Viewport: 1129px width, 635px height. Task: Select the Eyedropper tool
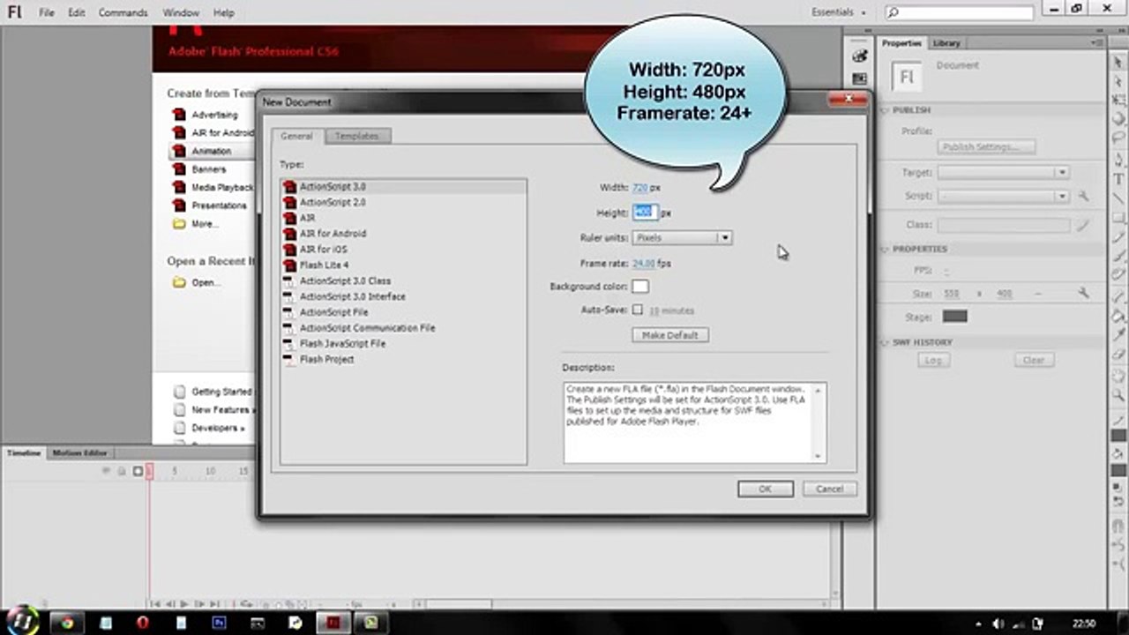pyautogui.click(x=1118, y=336)
